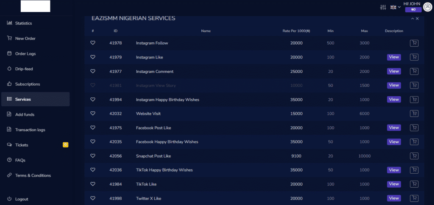View description of Facebook Happy Birthday Wishes
The width and height of the screenshot is (434, 205).
[394, 141]
